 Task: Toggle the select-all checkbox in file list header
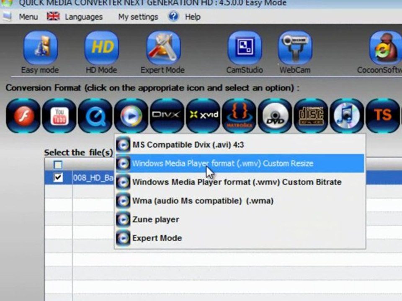click(x=58, y=165)
